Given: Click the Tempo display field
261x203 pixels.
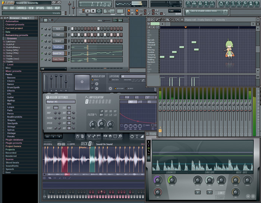Looking at the screenshot, I should [x=109, y=11].
